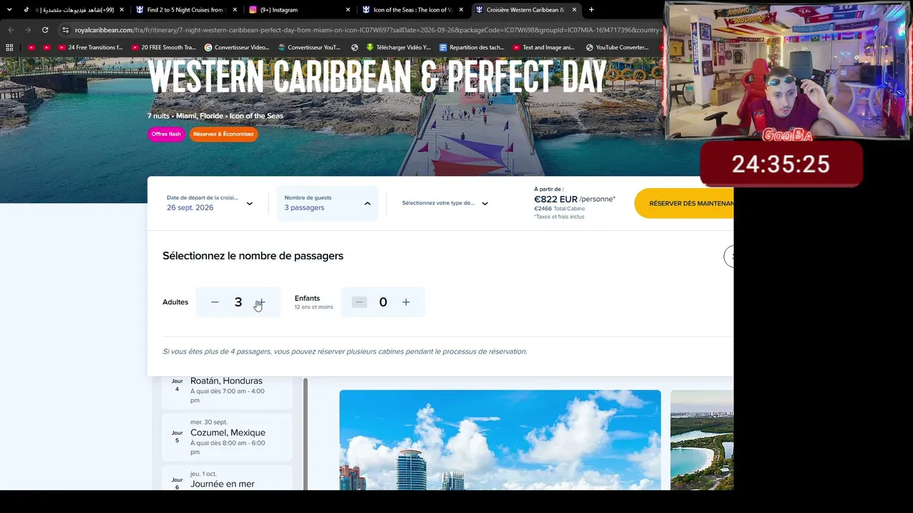
Task: Open the Miami skyline photo
Action: [500, 440]
